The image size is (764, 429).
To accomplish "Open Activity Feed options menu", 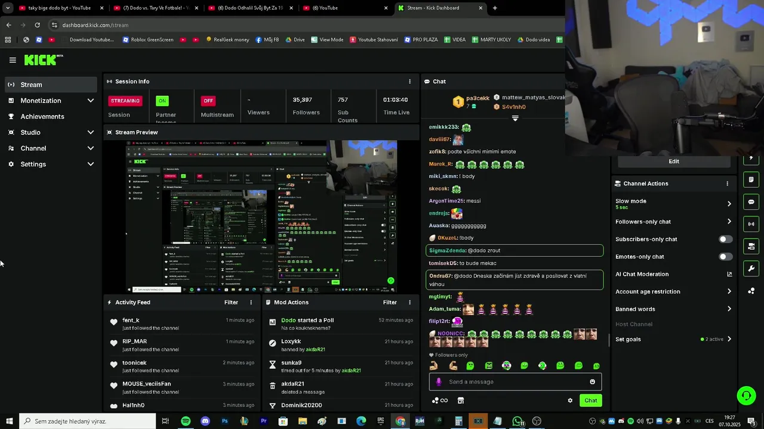I will (251, 303).
